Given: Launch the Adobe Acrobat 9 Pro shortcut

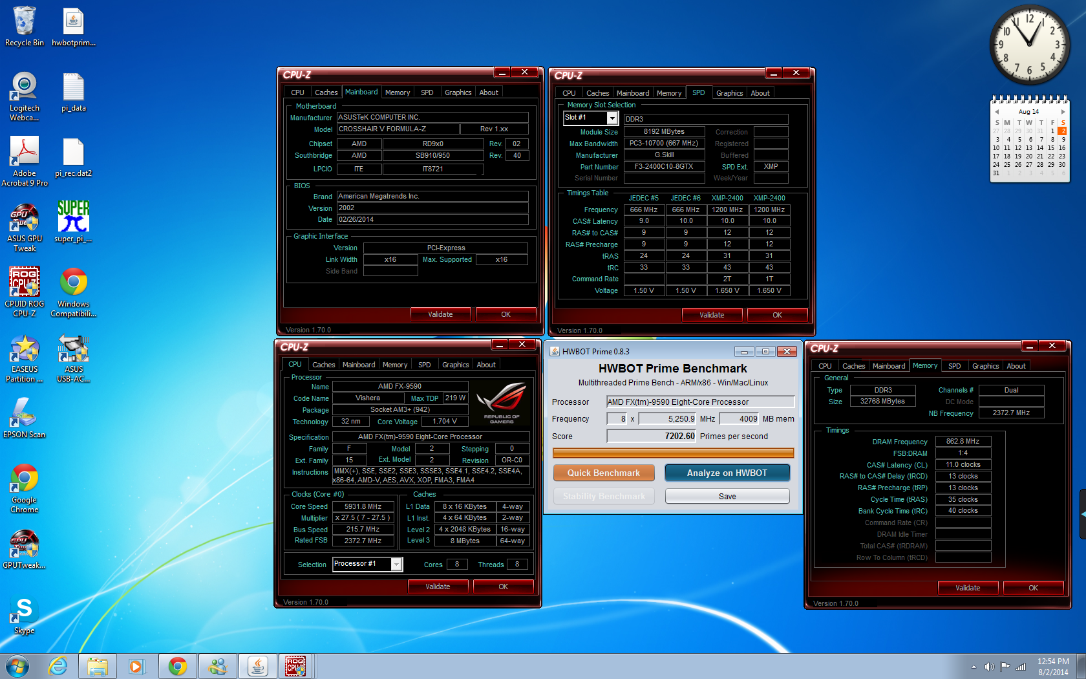Looking at the screenshot, I should [x=25, y=162].
